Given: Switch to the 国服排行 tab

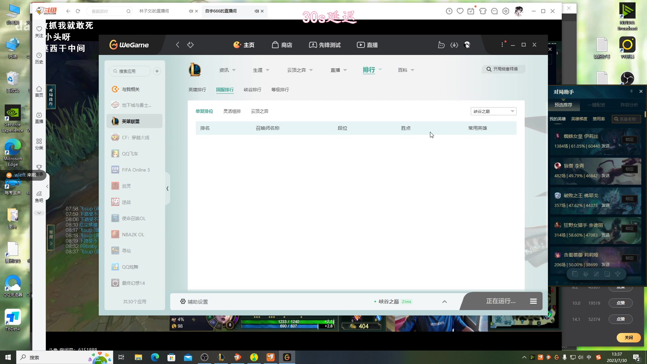Looking at the screenshot, I should click(225, 90).
